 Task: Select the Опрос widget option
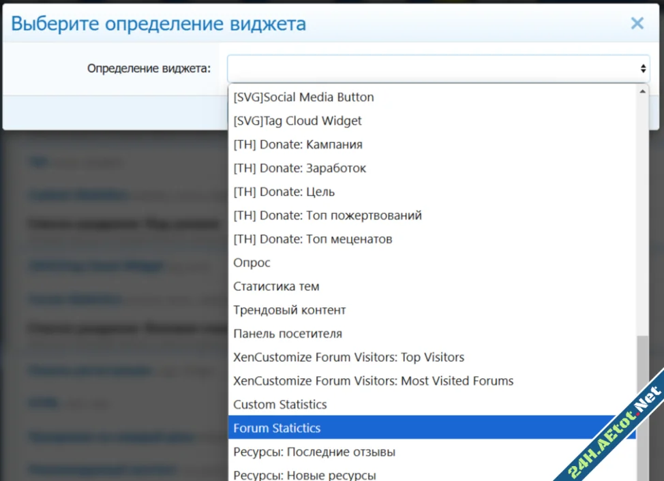coord(252,263)
